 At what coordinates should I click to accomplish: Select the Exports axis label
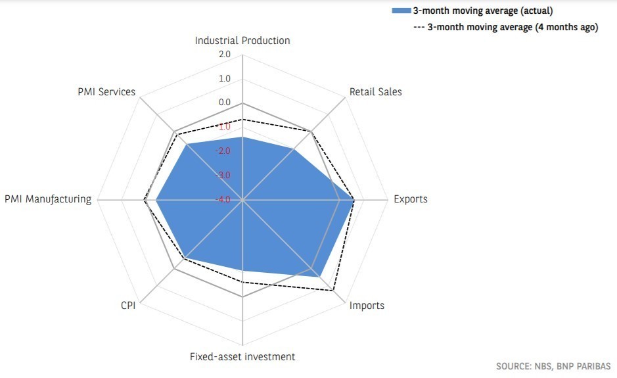[x=410, y=199]
